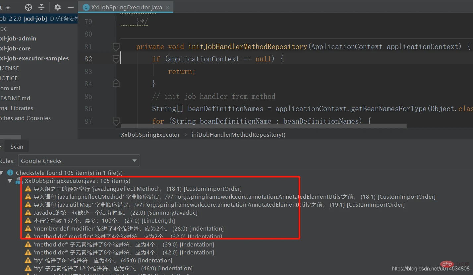Click warning icon for the LineLength item
This screenshot has width=473, height=275.
click(28, 221)
